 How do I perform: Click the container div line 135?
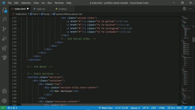[x=49, y=81]
